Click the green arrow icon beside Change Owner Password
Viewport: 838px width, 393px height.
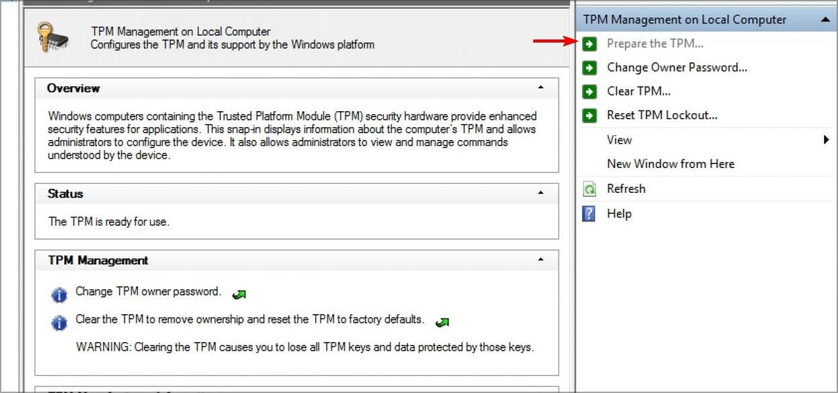coord(589,68)
